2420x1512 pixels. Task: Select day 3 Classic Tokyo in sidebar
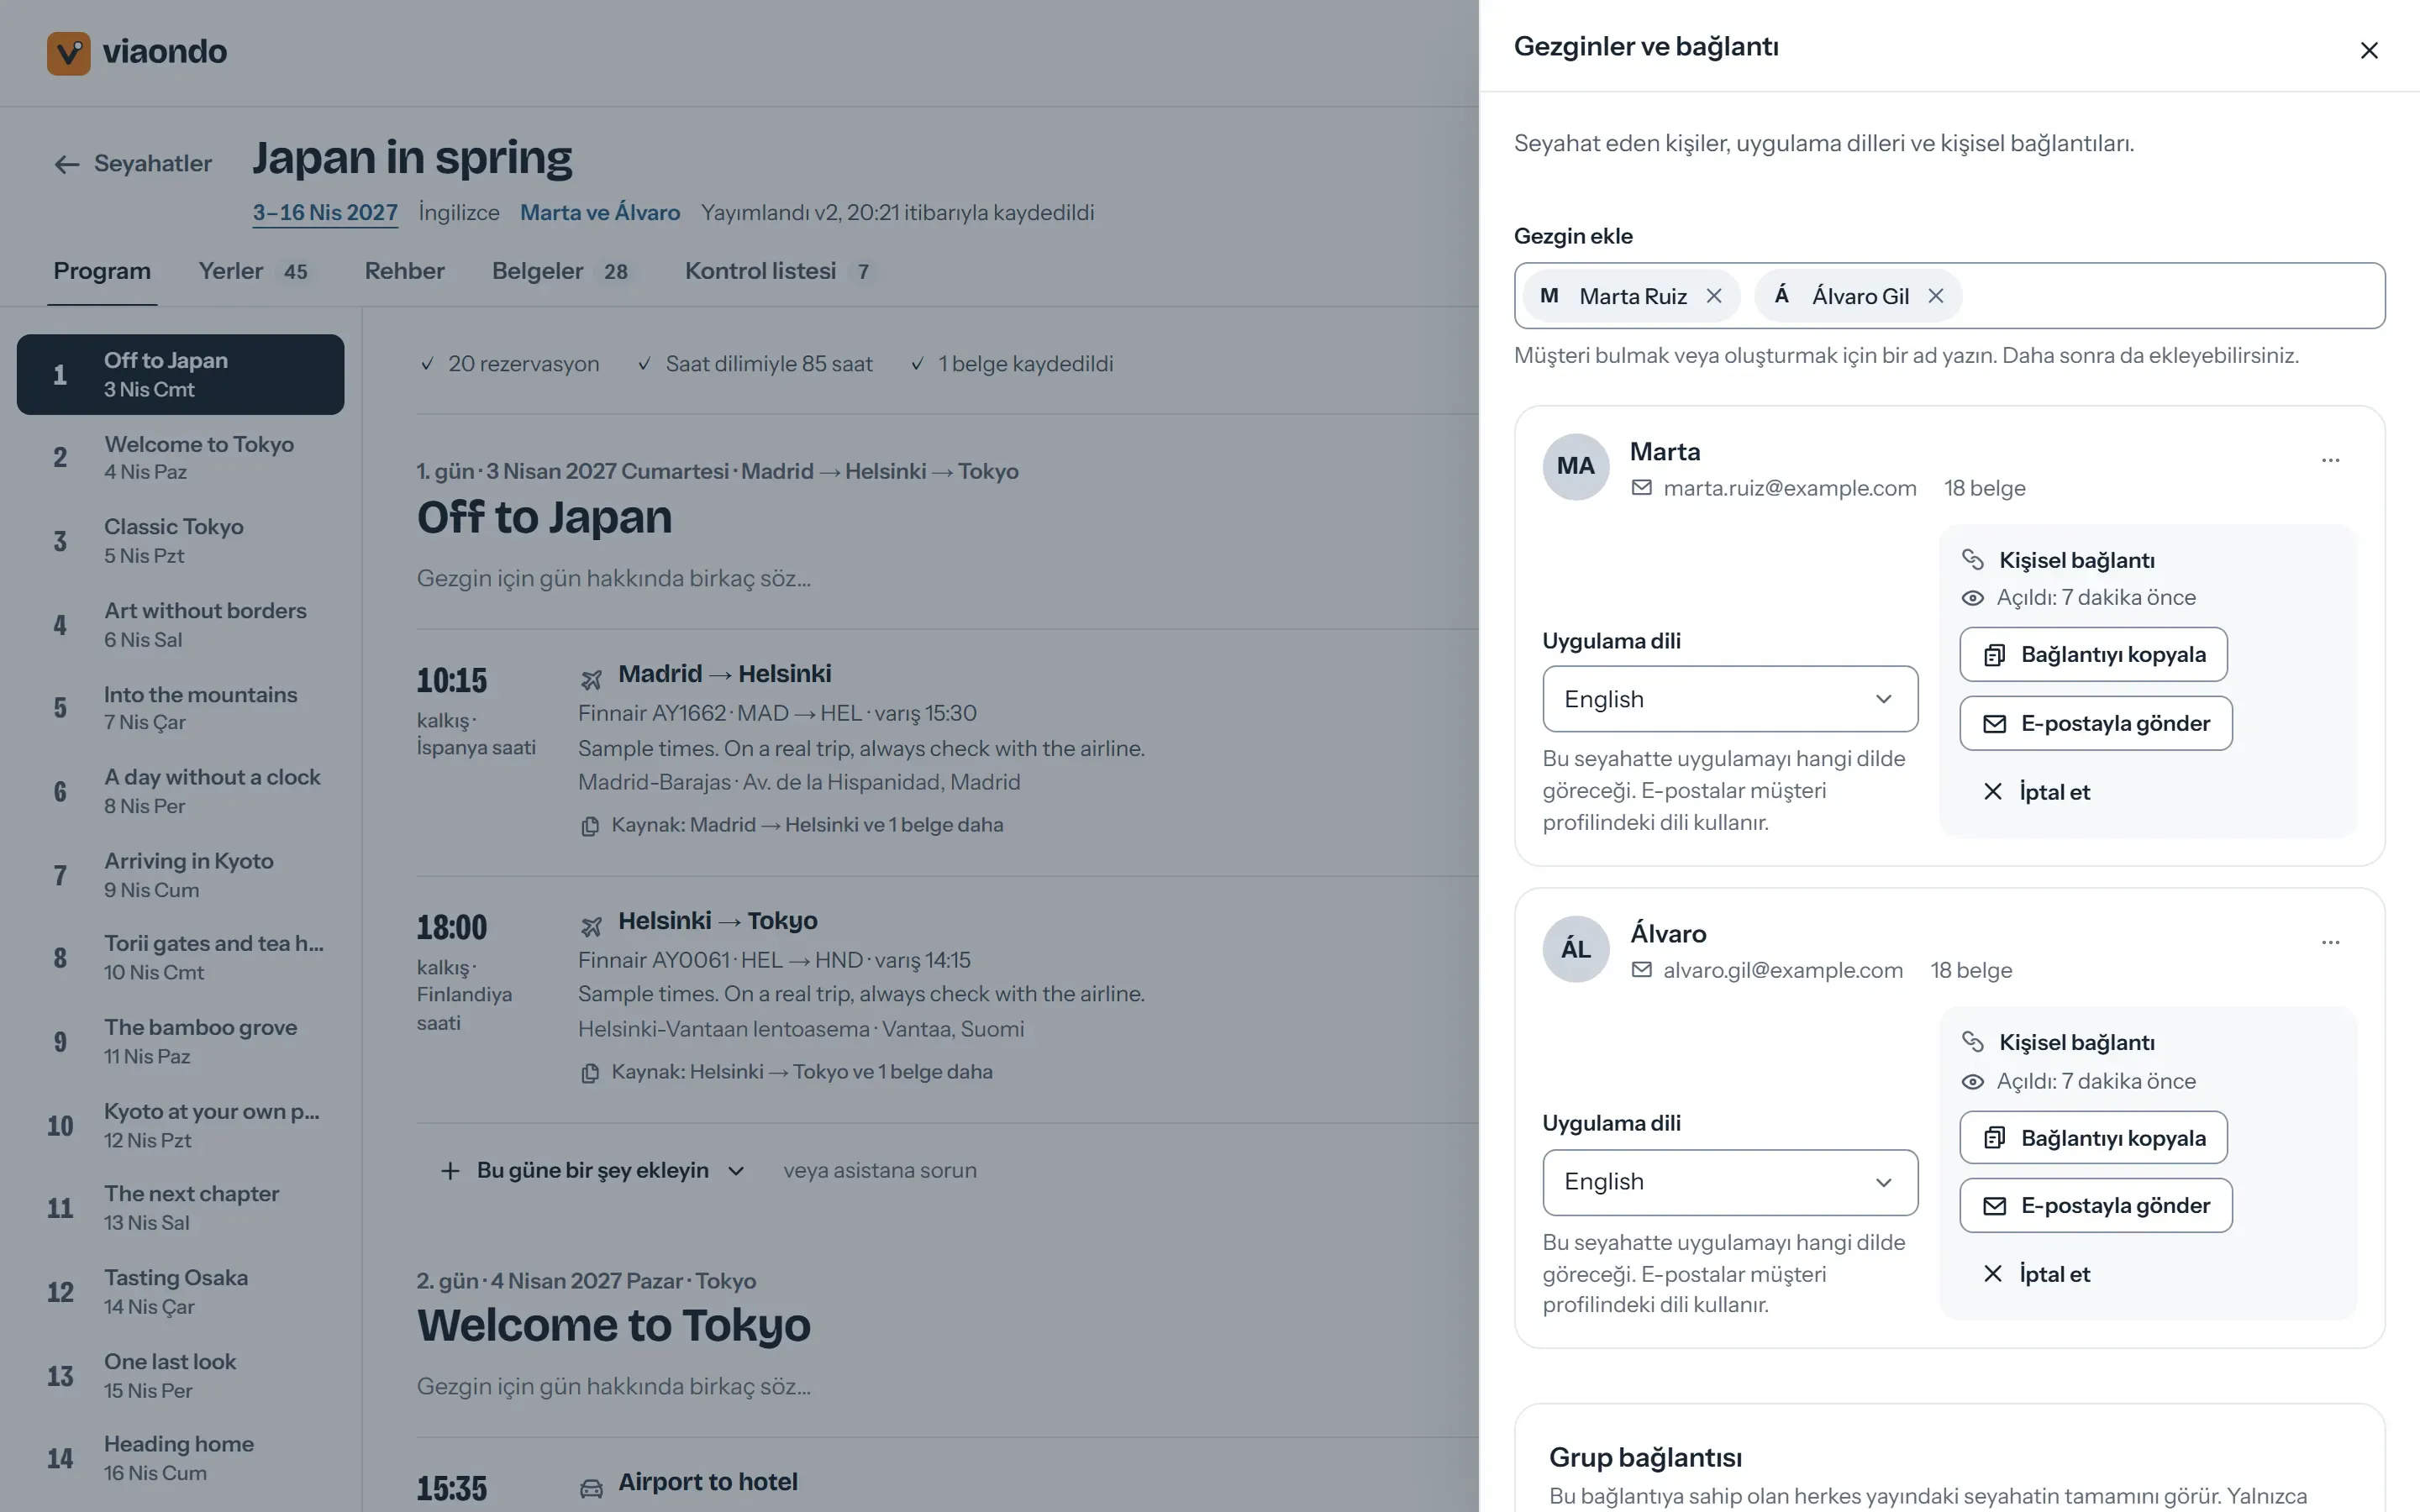coord(180,541)
